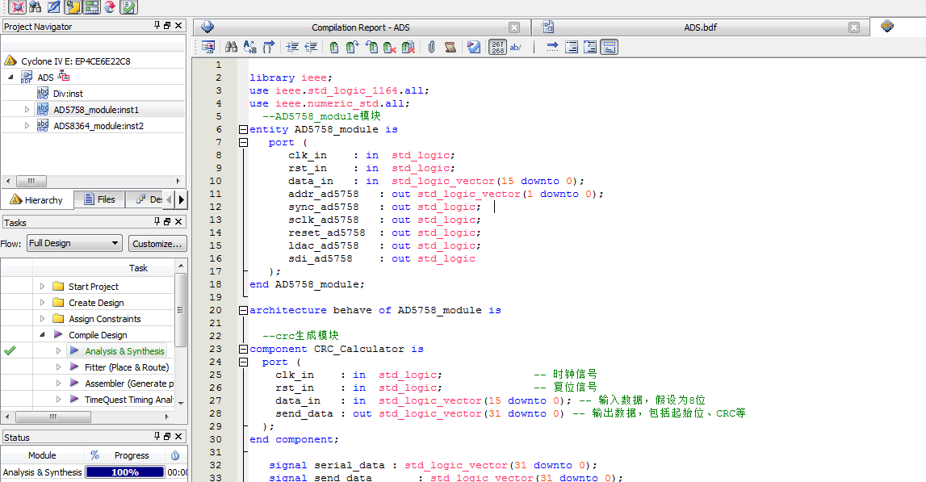This screenshot has height=482, width=926.
Task: Click the Replace text icon in editor toolbar
Action: coord(250,47)
